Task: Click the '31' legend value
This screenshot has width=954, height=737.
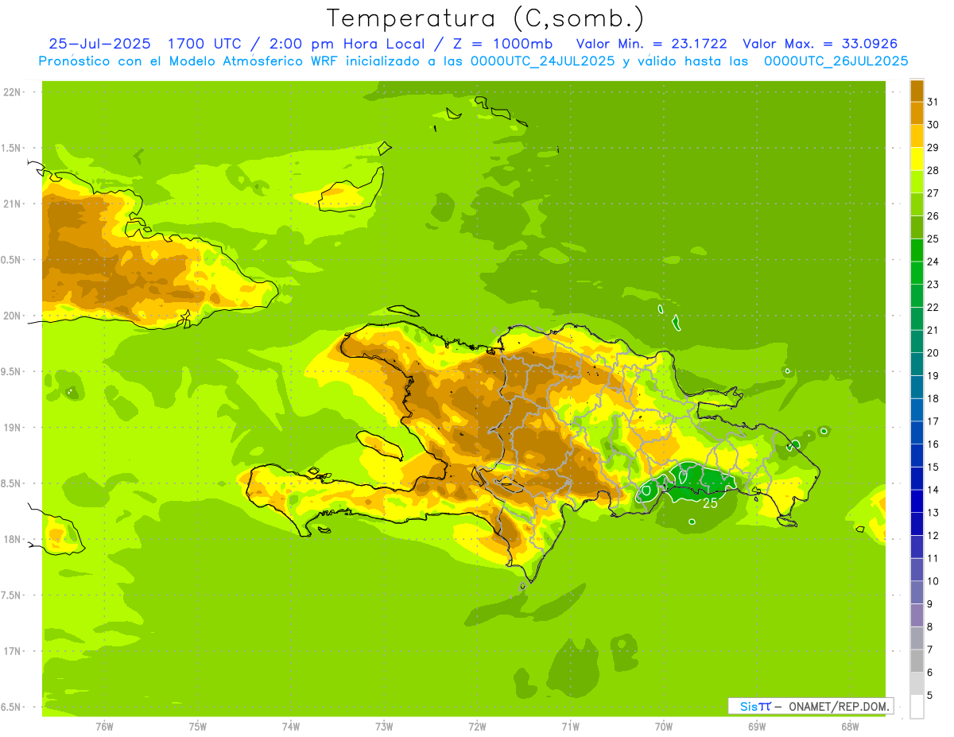Action: 933,102
